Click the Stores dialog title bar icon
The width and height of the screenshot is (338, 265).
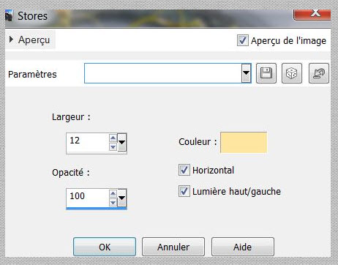tap(9, 16)
